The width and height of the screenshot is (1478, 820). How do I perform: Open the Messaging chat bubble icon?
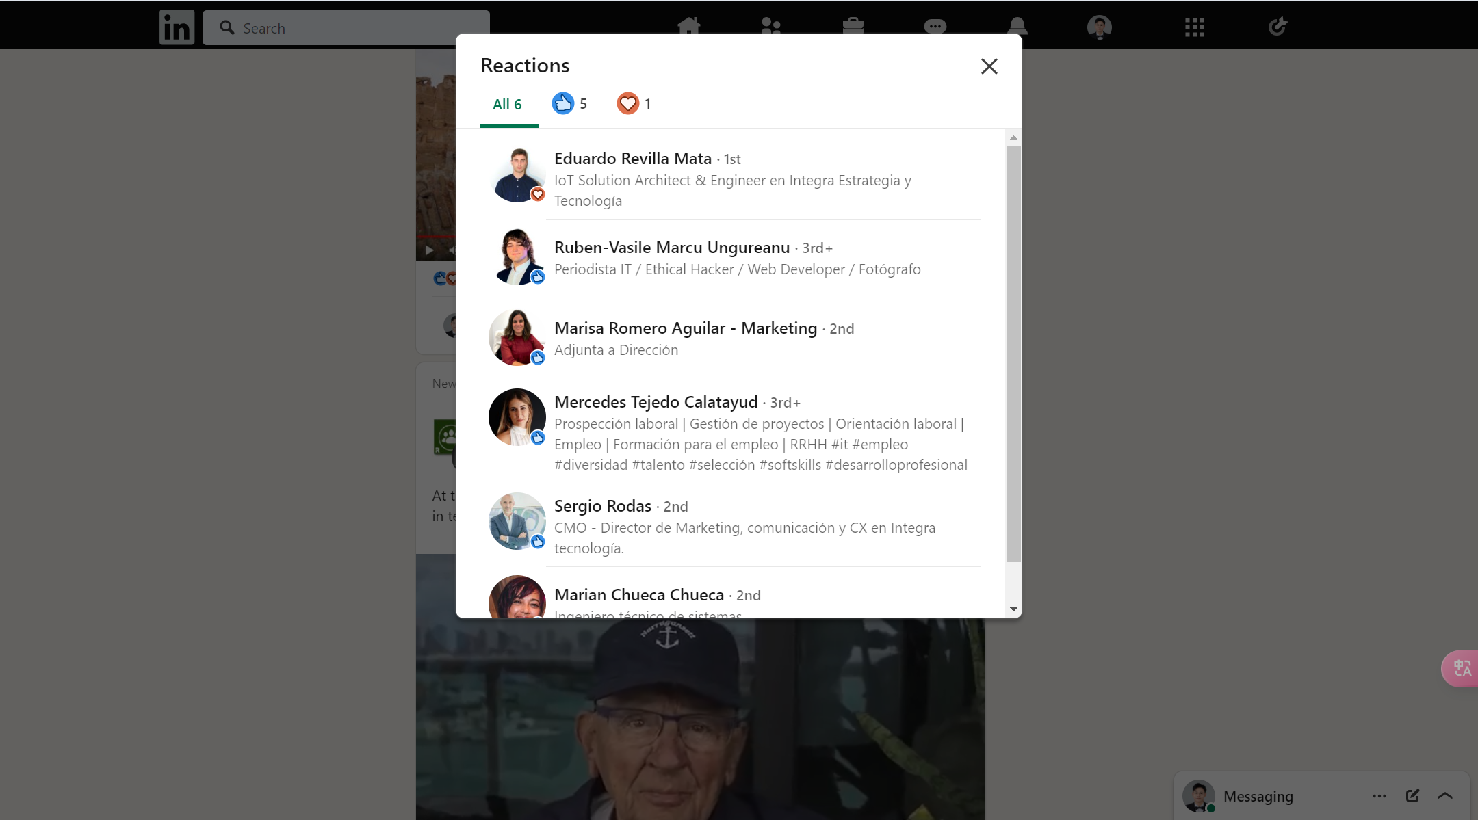tap(935, 27)
